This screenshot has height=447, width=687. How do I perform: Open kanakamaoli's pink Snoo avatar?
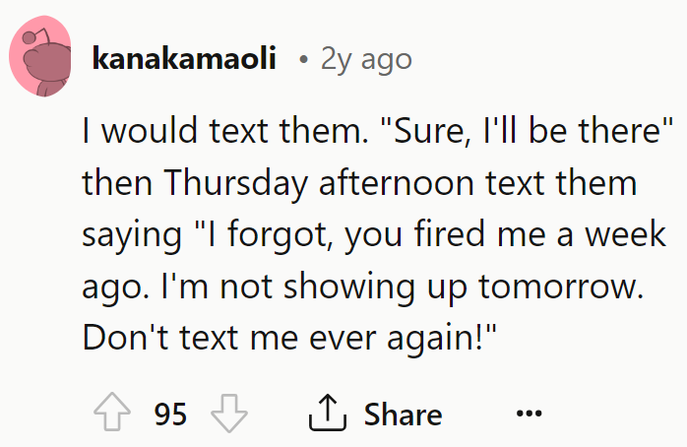pos(40,56)
